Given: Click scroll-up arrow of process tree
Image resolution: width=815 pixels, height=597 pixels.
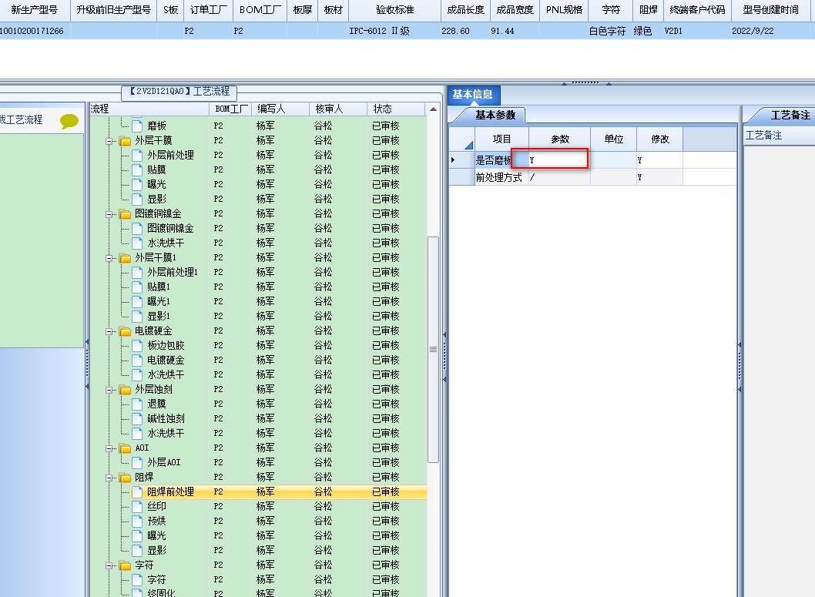Looking at the screenshot, I should tap(433, 109).
